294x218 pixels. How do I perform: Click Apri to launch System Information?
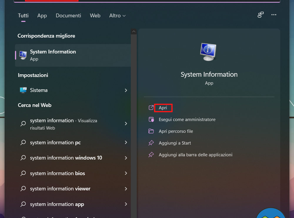point(163,108)
